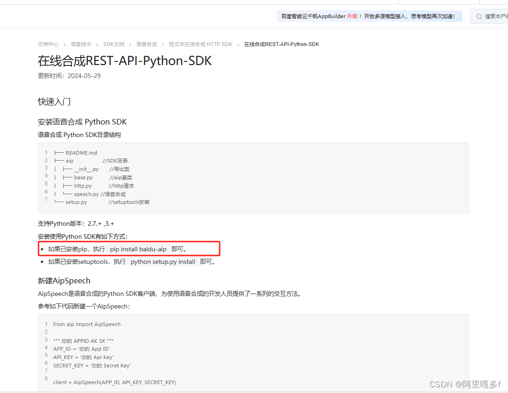
Task: Click text 支持Python版本: 2.7.+ ,3.+
Action: (76, 223)
